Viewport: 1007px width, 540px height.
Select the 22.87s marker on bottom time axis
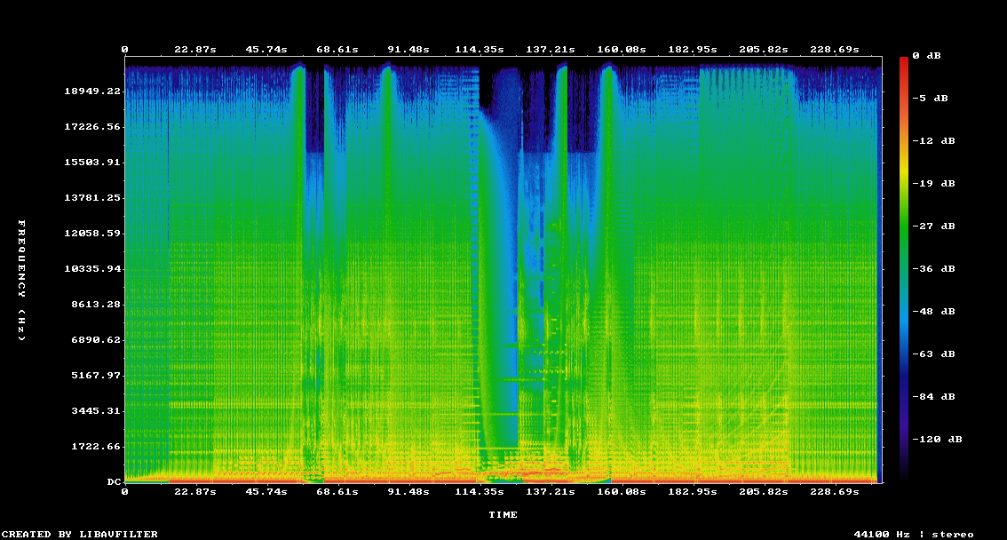(x=194, y=491)
